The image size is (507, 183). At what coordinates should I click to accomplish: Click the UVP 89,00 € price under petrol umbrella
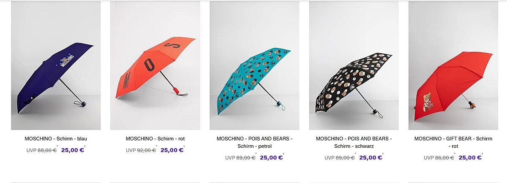point(240,158)
